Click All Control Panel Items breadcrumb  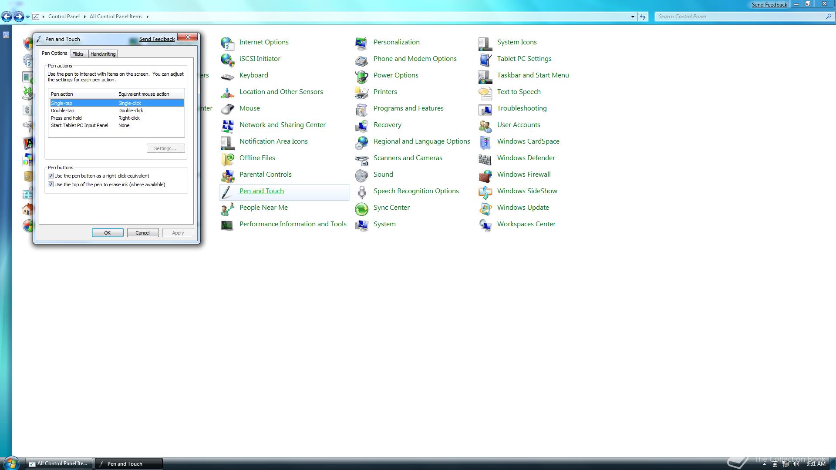pyautogui.click(x=116, y=17)
